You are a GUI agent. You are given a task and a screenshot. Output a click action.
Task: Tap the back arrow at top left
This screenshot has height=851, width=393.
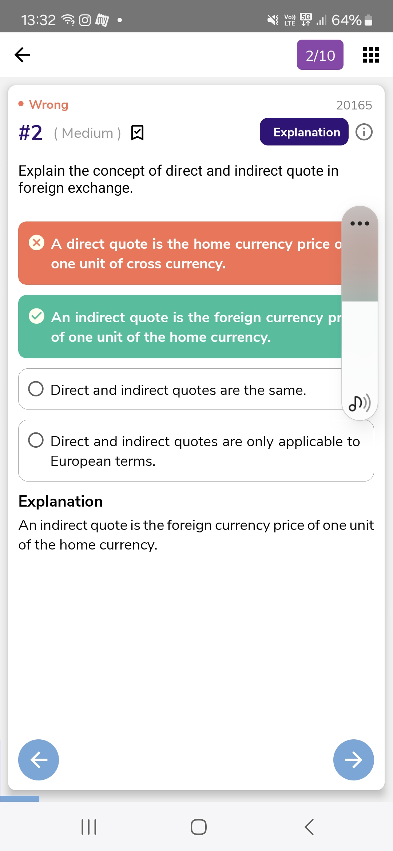coord(22,55)
